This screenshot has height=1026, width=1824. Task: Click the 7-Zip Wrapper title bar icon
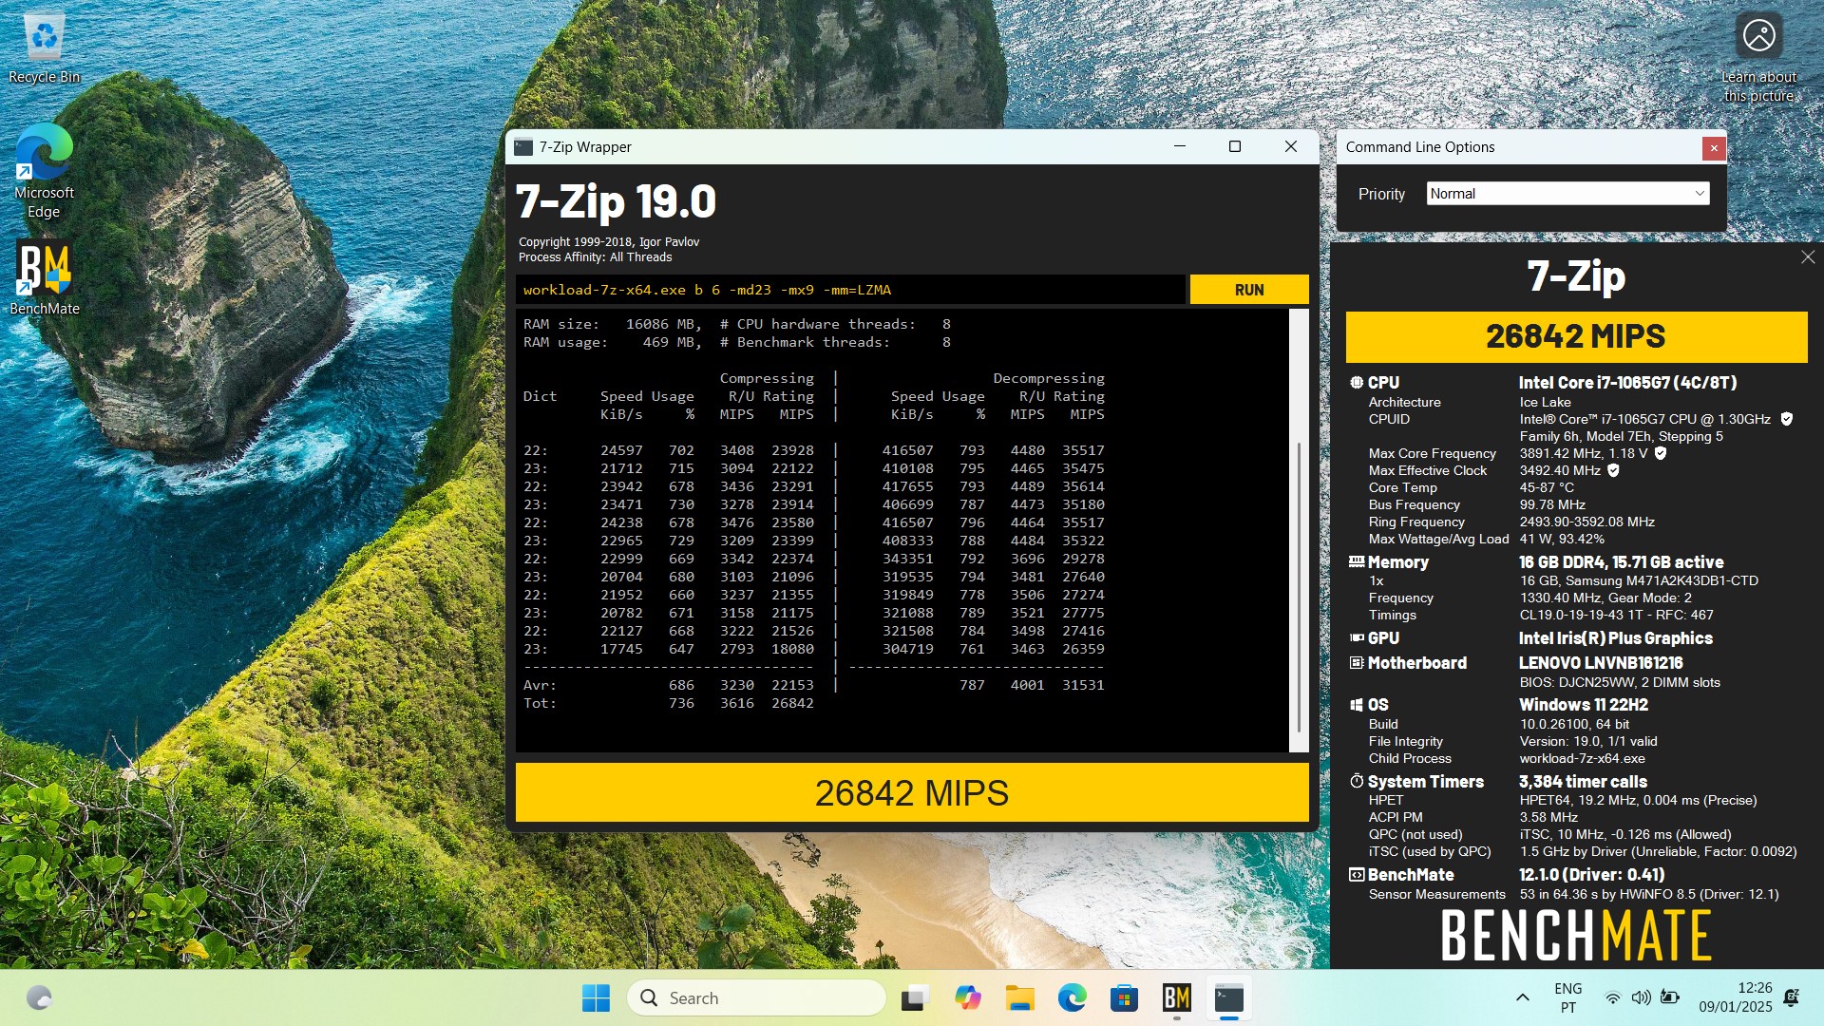click(523, 146)
